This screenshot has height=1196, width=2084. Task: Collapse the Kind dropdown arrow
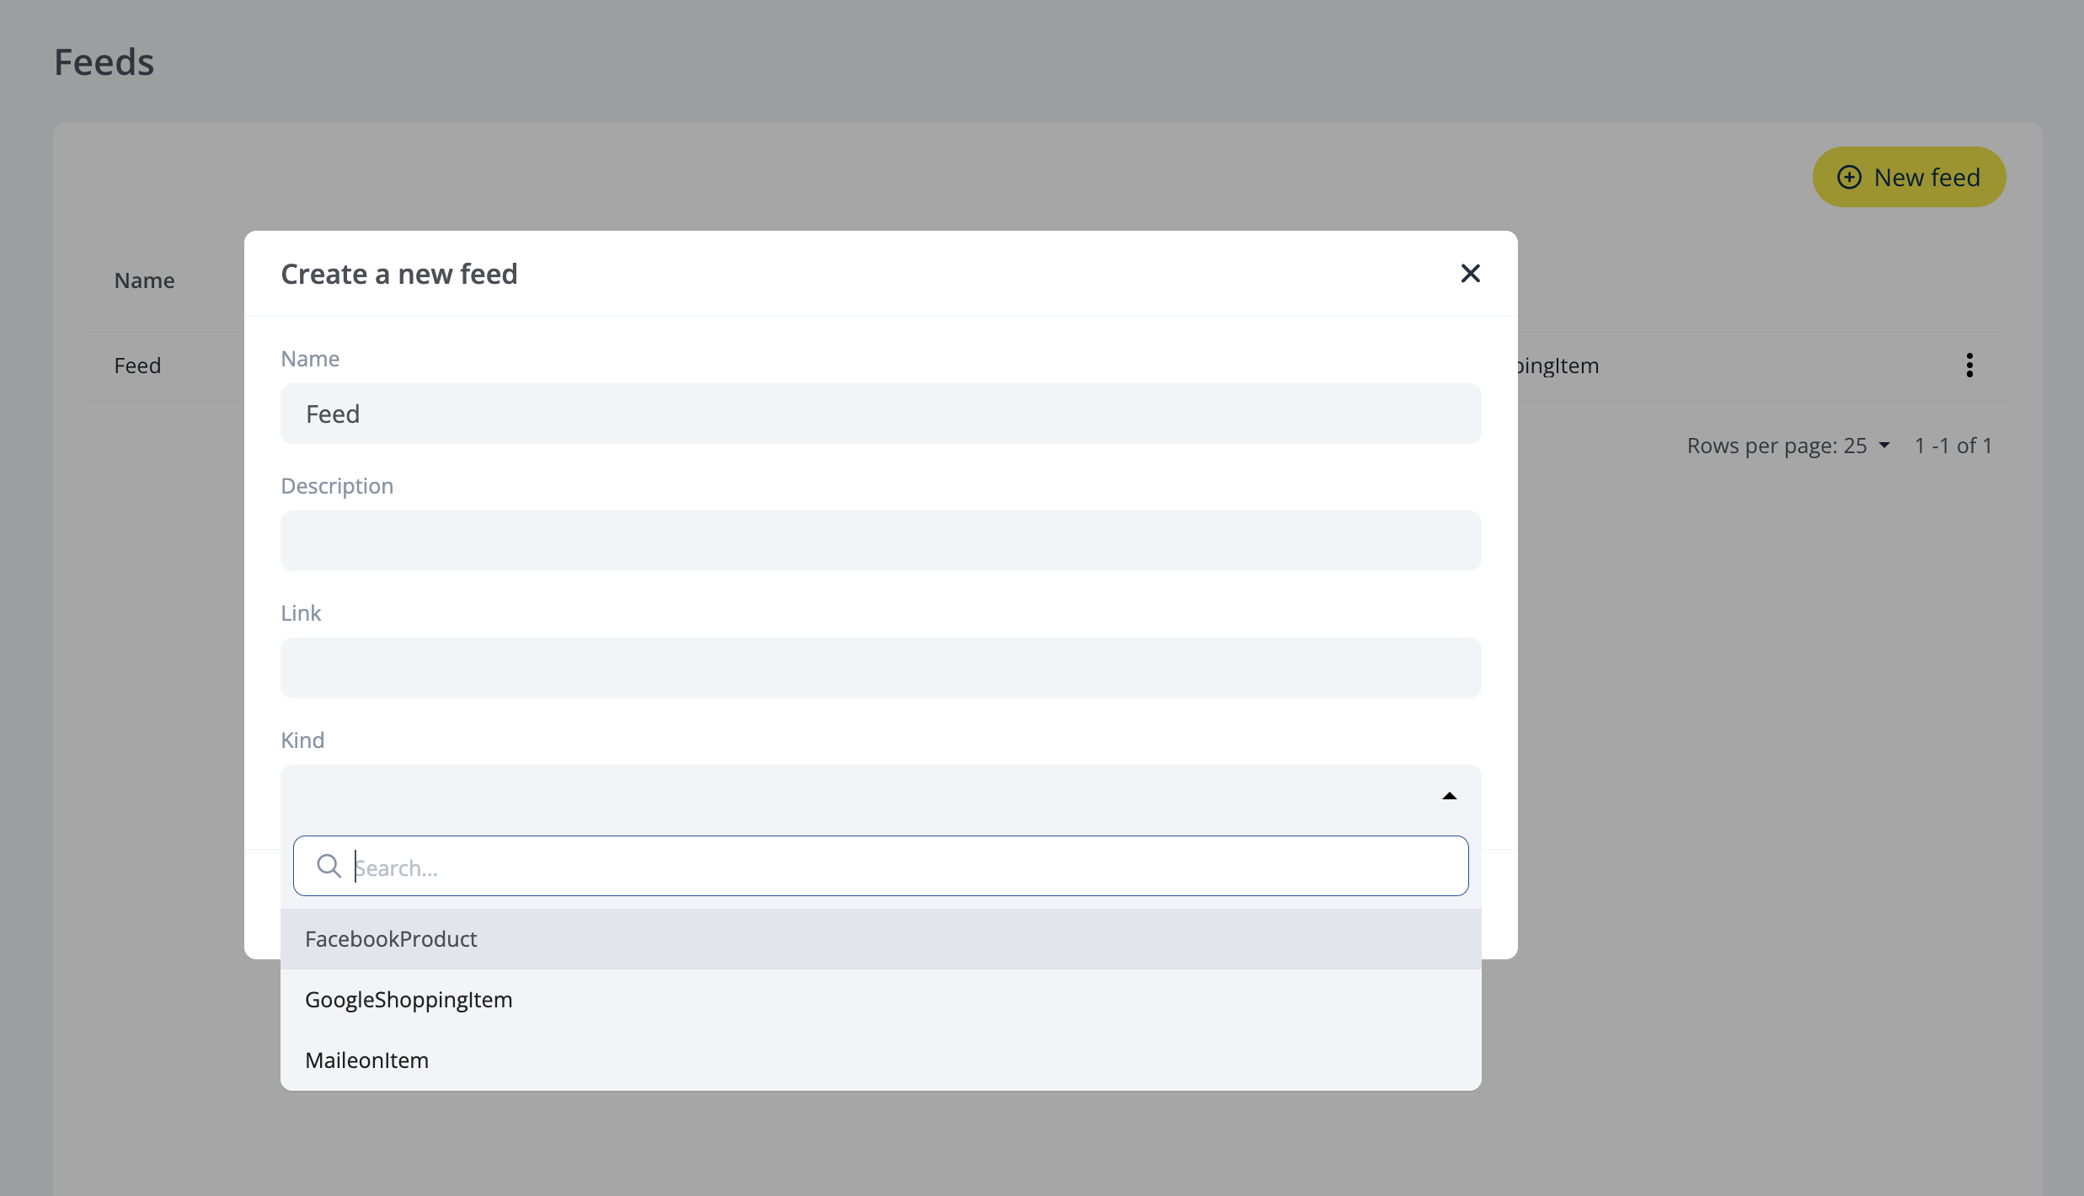(1449, 796)
